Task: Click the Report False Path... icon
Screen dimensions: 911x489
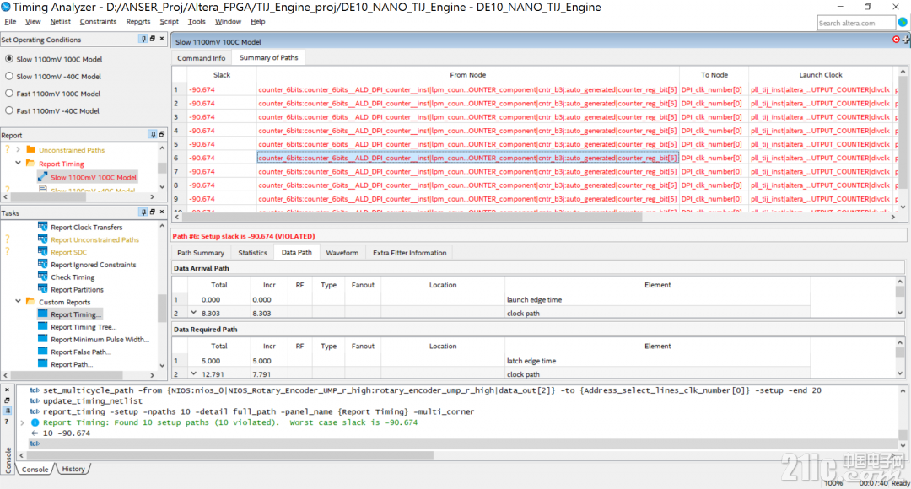Action: (42, 352)
